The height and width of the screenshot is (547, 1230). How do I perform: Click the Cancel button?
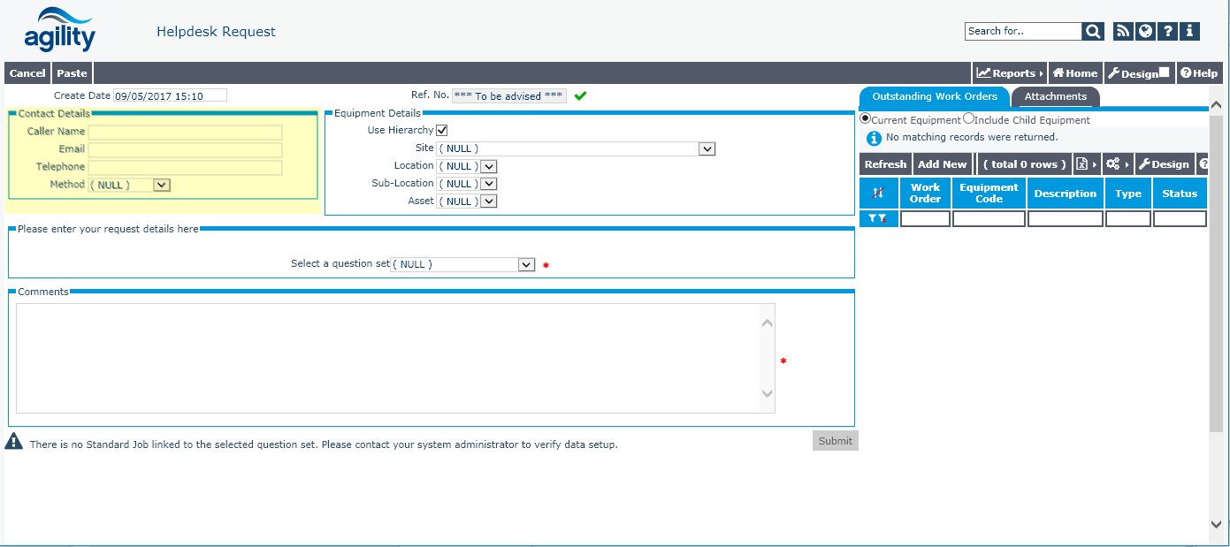pyautogui.click(x=27, y=73)
